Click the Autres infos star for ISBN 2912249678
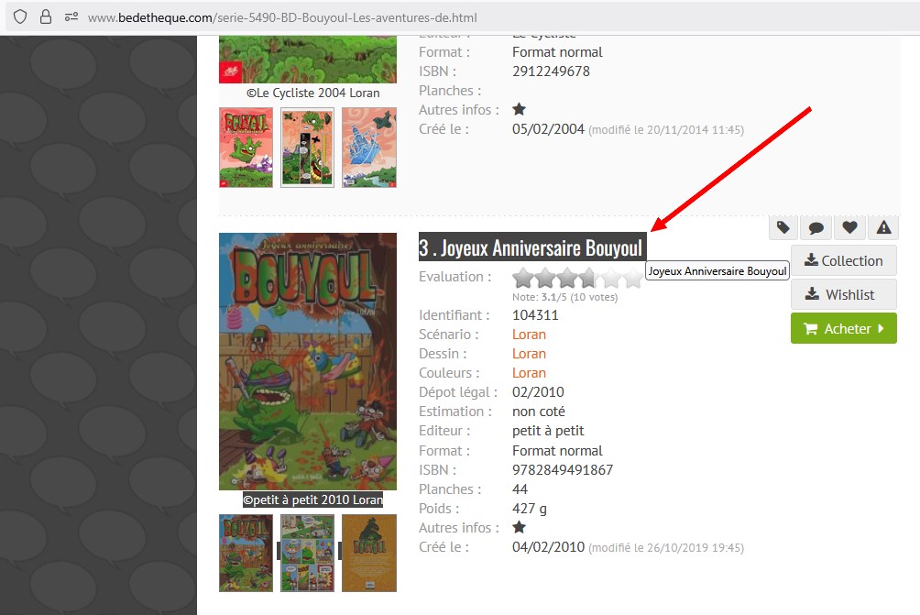The height and width of the screenshot is (615, 920). (x=519, y=109)
